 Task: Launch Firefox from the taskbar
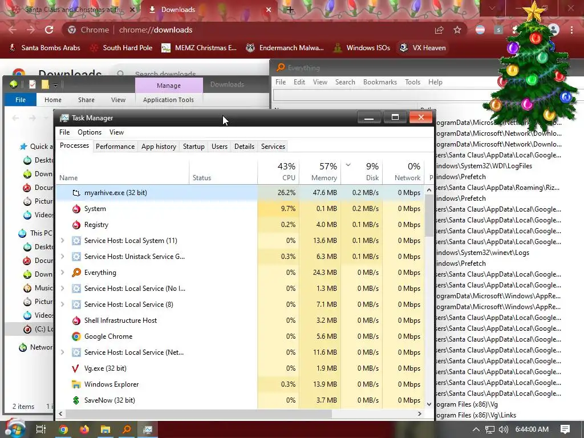(84, 429)
